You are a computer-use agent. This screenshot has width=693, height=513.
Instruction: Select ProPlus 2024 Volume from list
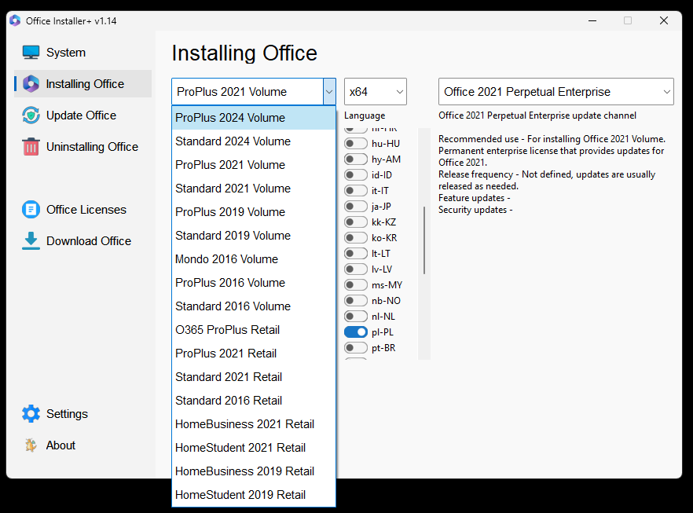(x=254, y=118)
